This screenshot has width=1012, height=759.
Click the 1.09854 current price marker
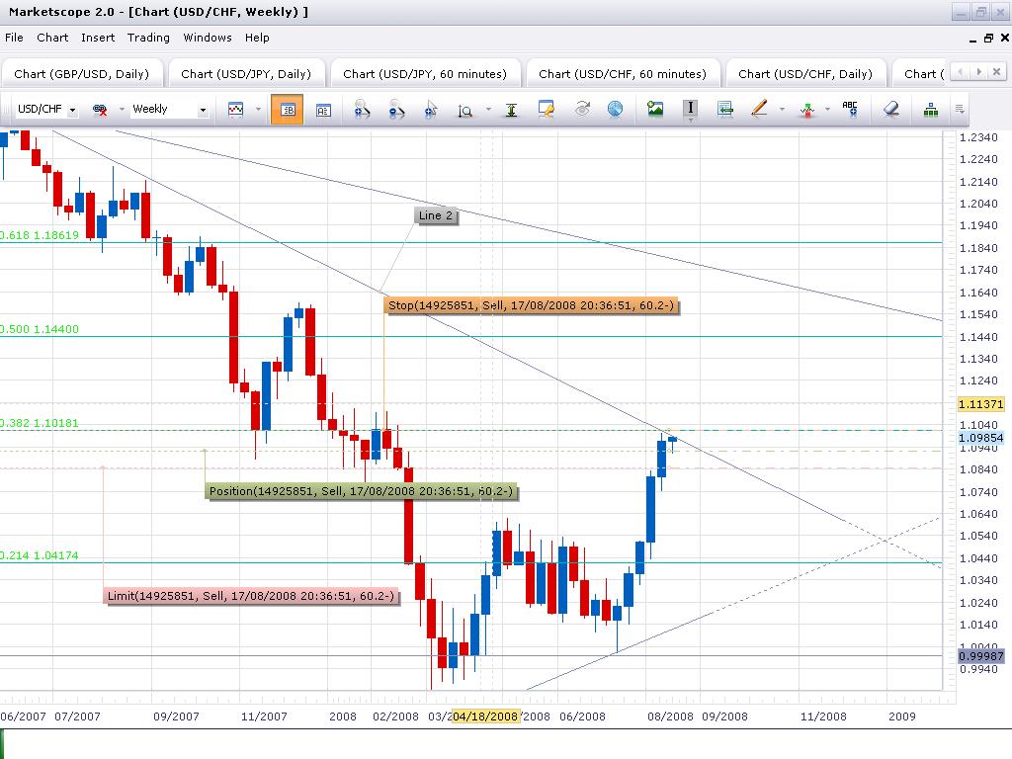981,438
